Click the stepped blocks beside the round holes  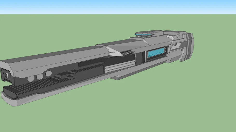tap(65, 75)
